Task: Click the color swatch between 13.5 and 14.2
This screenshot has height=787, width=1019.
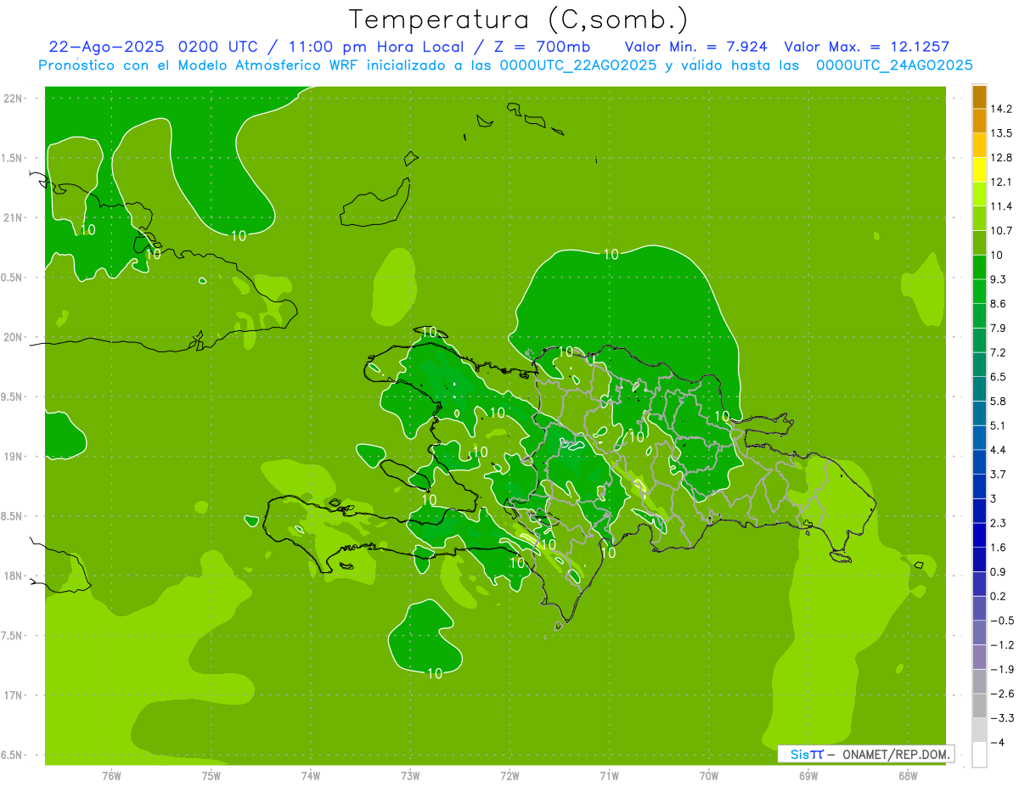Action: point(979,121)
